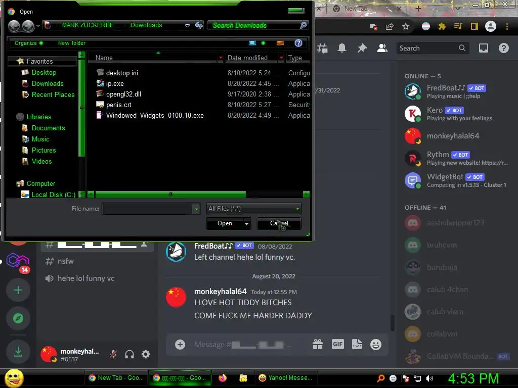Add a server with plus button
518x388 pixels.
(x=18, y=290)
